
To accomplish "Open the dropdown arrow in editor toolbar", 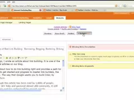I will click(x=21, y=58).
